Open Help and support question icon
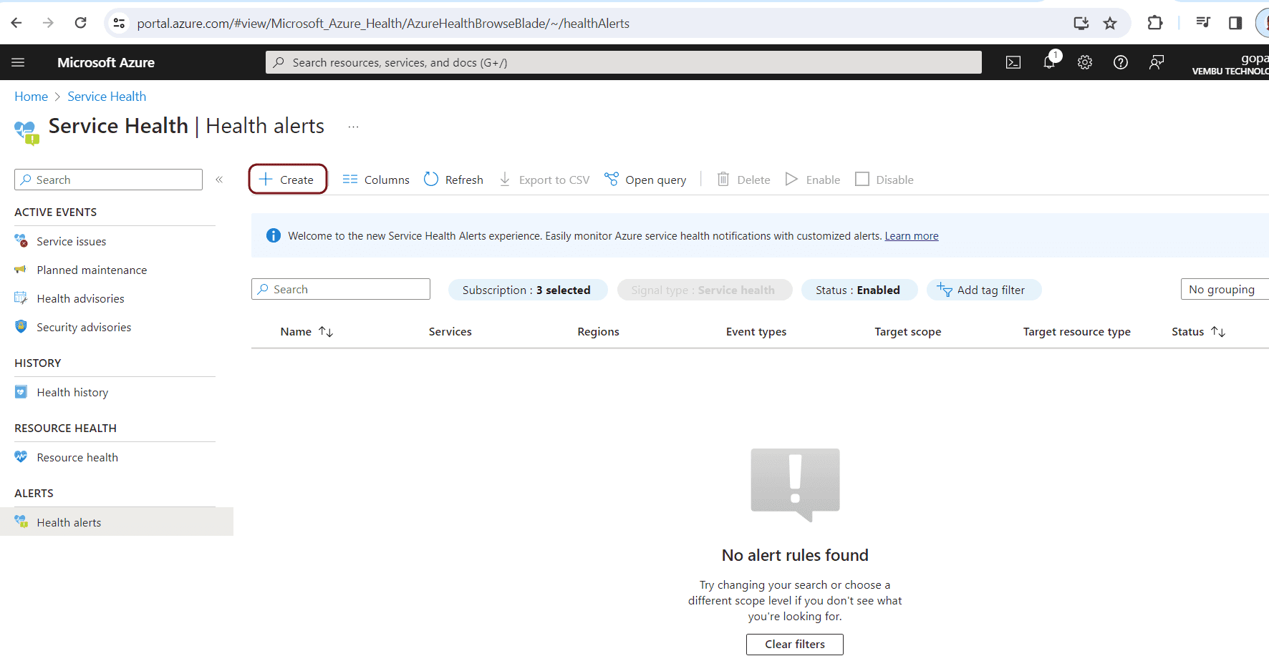The width and height of the screenshot is (1269, 666). point(1121,62)
